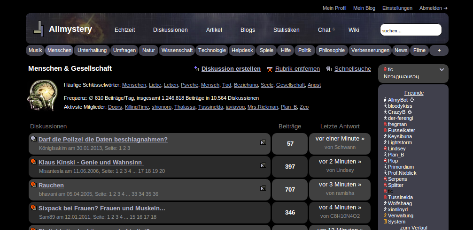Select the Umfragen category tab
Image resolution: width=473 pixels, height=230 pixels.
coord(124,50)
